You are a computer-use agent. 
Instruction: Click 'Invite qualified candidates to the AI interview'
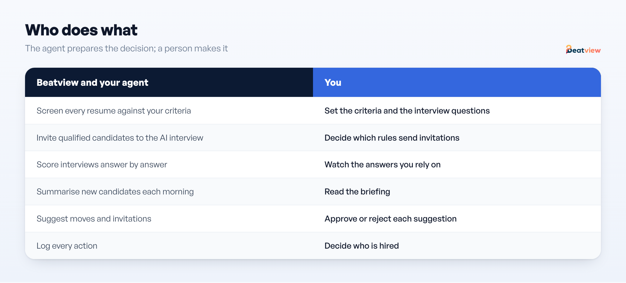(x=120, y=138)
